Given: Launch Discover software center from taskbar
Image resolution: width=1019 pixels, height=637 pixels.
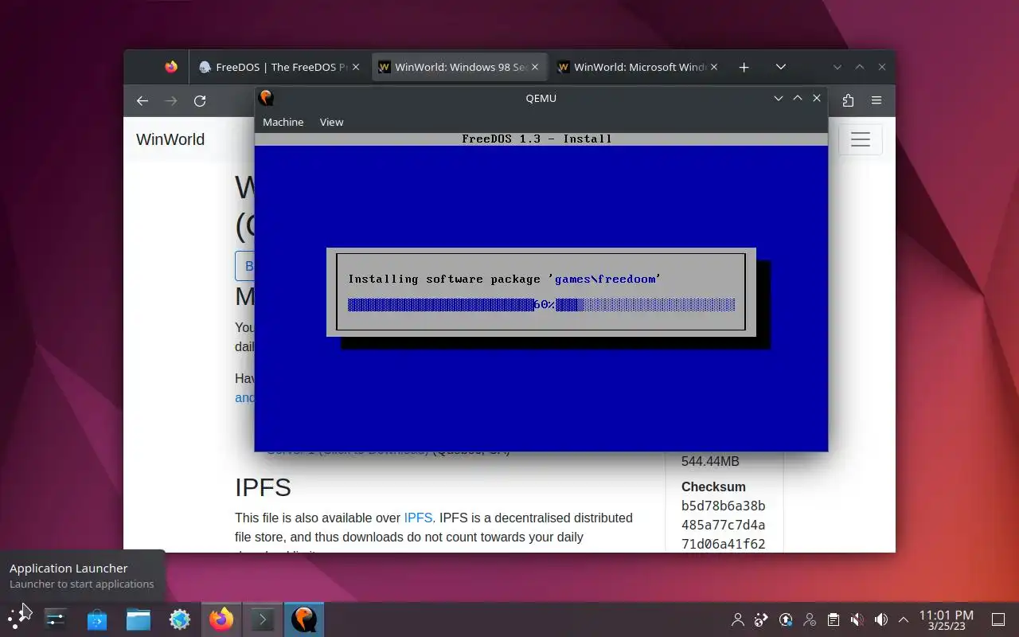Looking at the screenshot, I should 97,619.
